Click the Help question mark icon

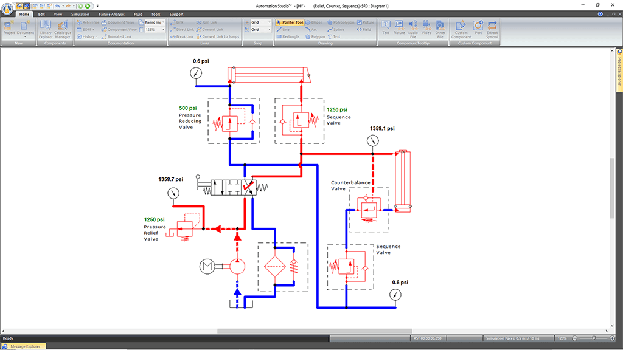pyautogui.click(x=599, y=13)
